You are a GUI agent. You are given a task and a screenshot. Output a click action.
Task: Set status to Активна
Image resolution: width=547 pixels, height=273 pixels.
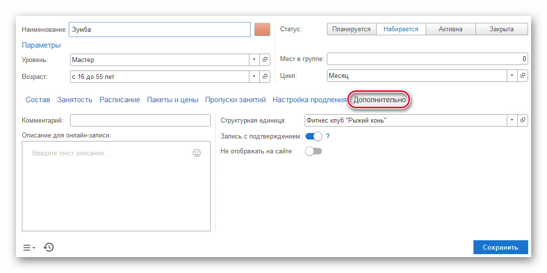point(451,29)
